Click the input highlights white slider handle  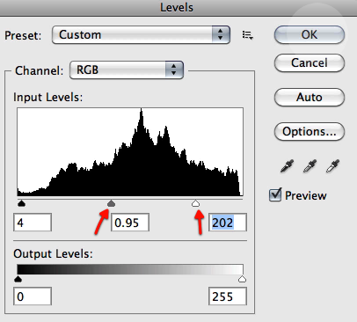(195, 203)
